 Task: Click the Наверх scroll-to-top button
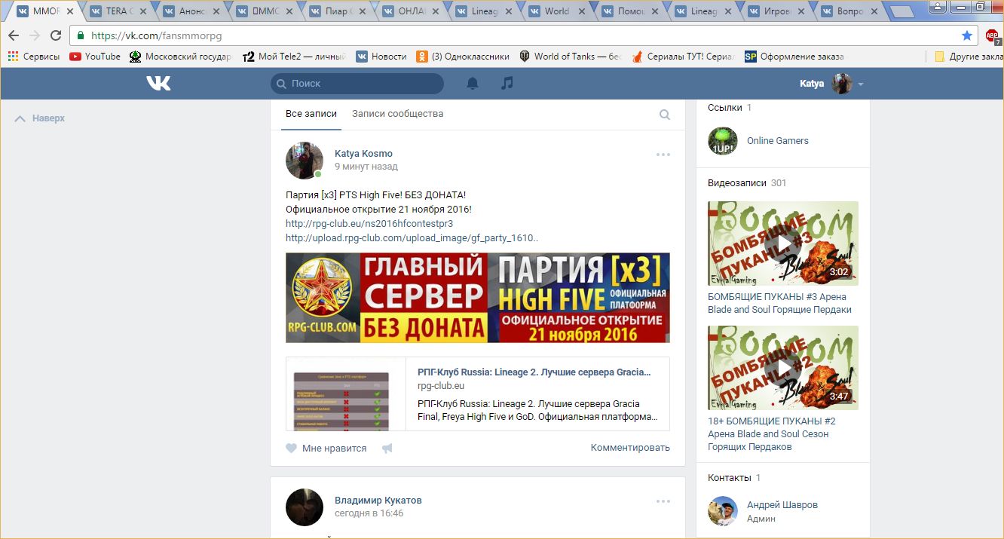(x=41, y=118)
